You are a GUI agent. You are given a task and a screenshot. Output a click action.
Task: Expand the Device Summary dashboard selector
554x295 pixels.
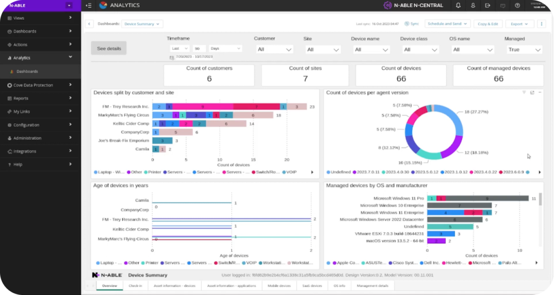[x=142, y=24]
